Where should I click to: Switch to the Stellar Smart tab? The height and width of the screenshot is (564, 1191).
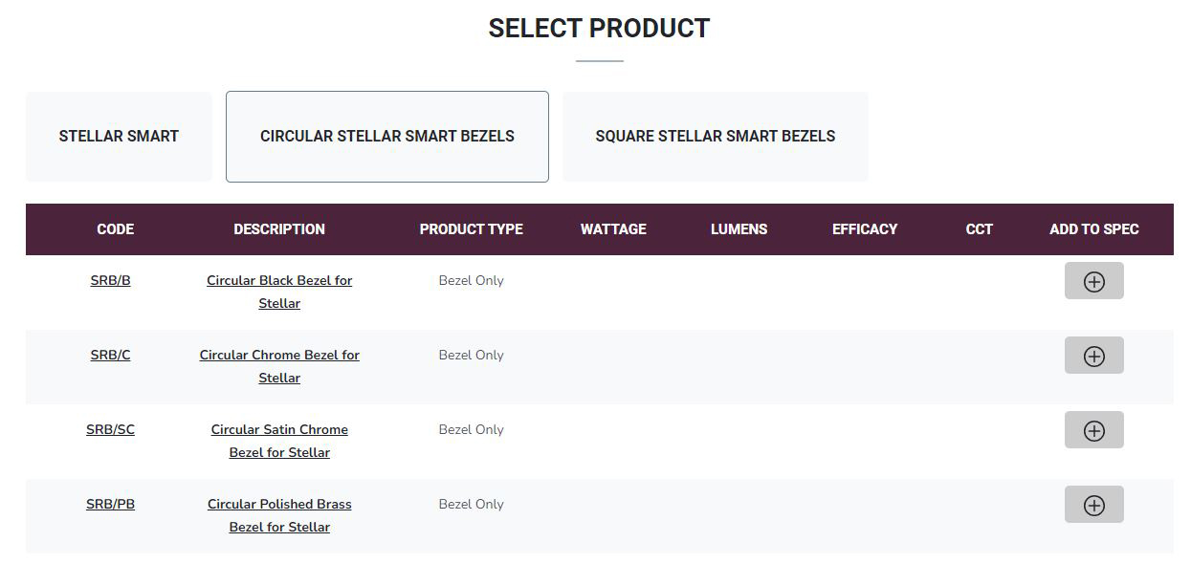click(x=119, y=137)
